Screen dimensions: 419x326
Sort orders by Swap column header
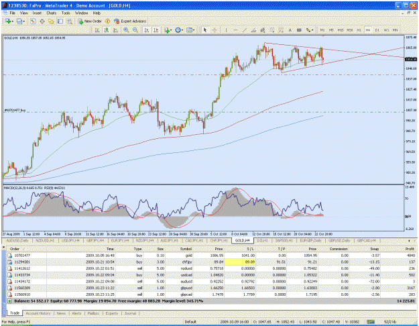pos(374,249)
